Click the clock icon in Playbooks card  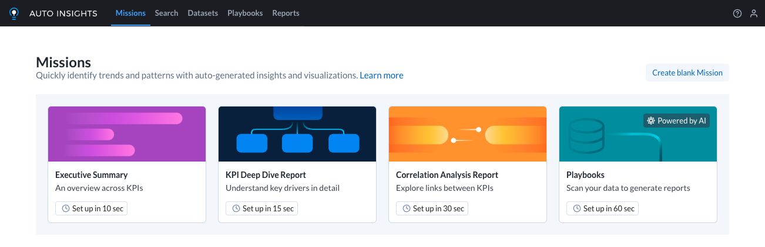tap(577, 208)
